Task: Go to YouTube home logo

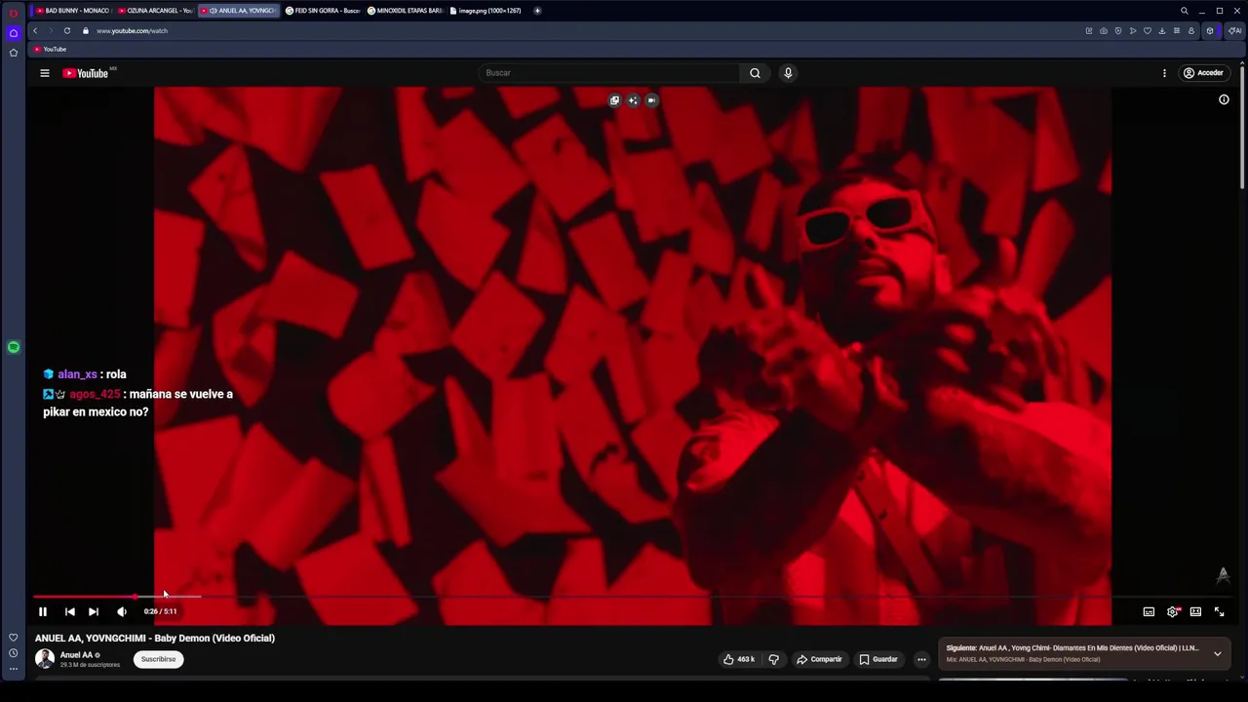Action: click(x=86, y=73)
